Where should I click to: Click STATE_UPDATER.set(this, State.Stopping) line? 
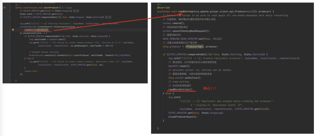pyautogui.click(x=196, y=113)
